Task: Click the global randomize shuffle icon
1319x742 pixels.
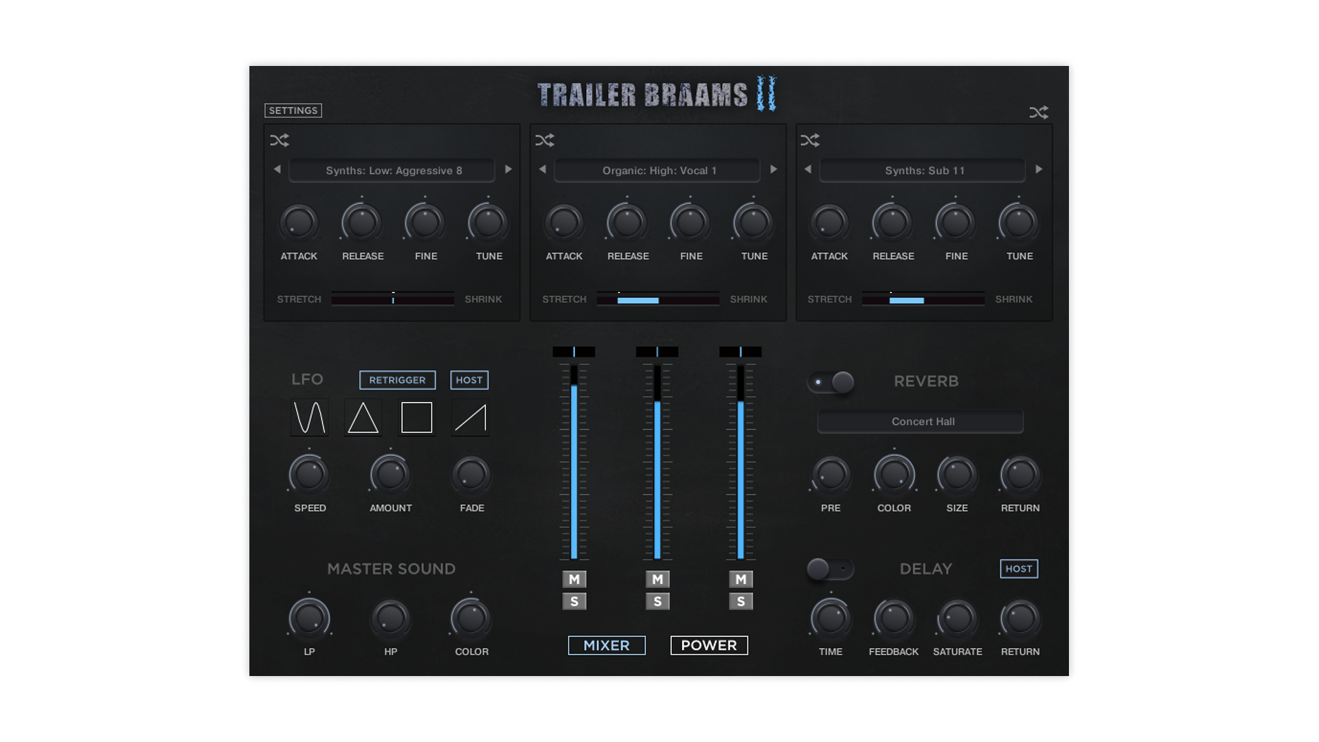Action: tap(1038, 112)
